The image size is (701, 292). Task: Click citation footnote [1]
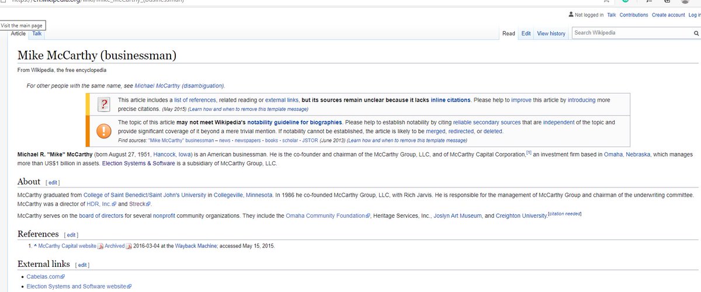tap(529, 152)
